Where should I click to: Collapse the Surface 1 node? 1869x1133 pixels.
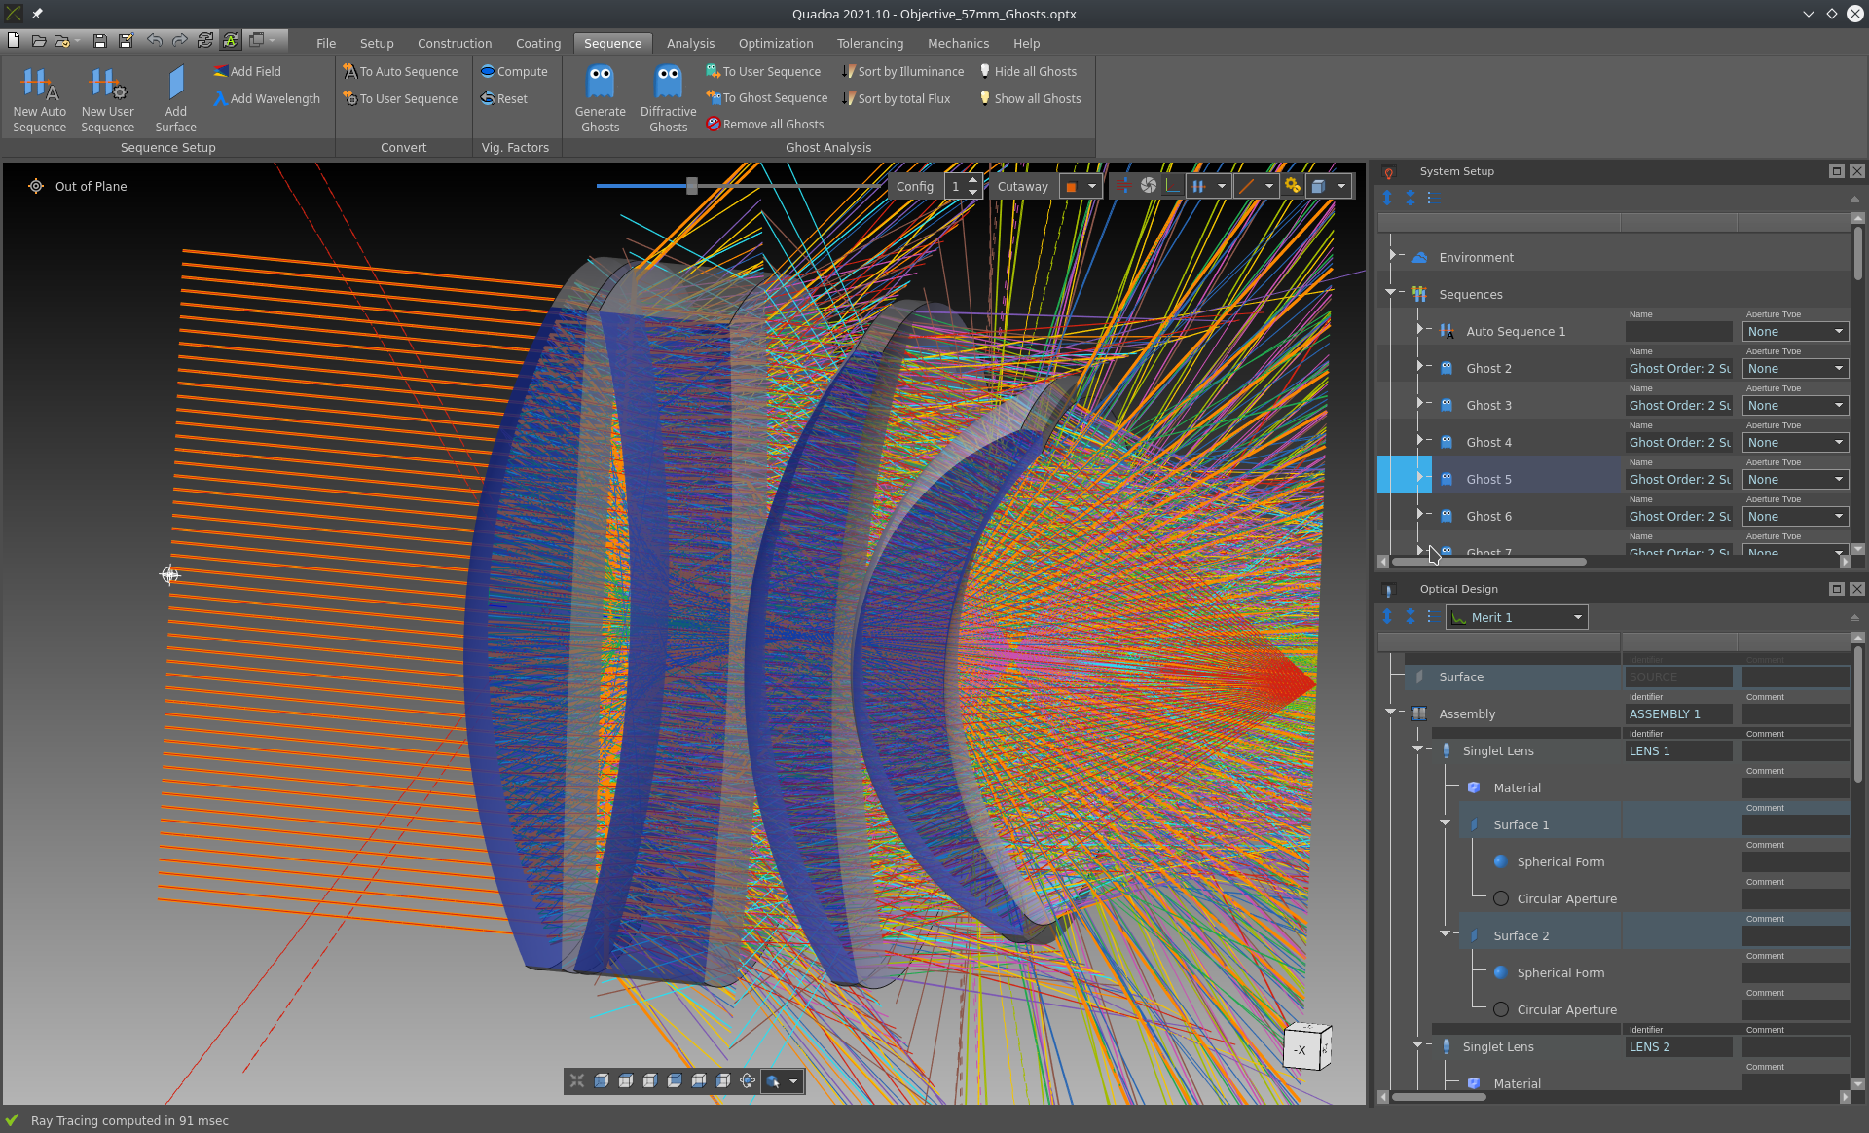point(1445,822)
